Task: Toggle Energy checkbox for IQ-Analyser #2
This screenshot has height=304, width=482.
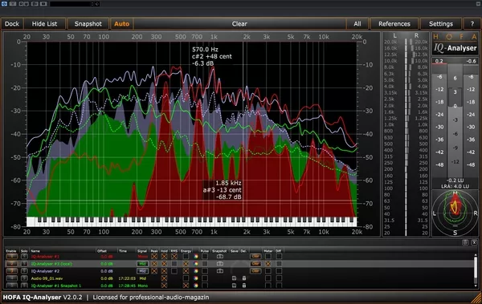Action: (x=186, y=271)
